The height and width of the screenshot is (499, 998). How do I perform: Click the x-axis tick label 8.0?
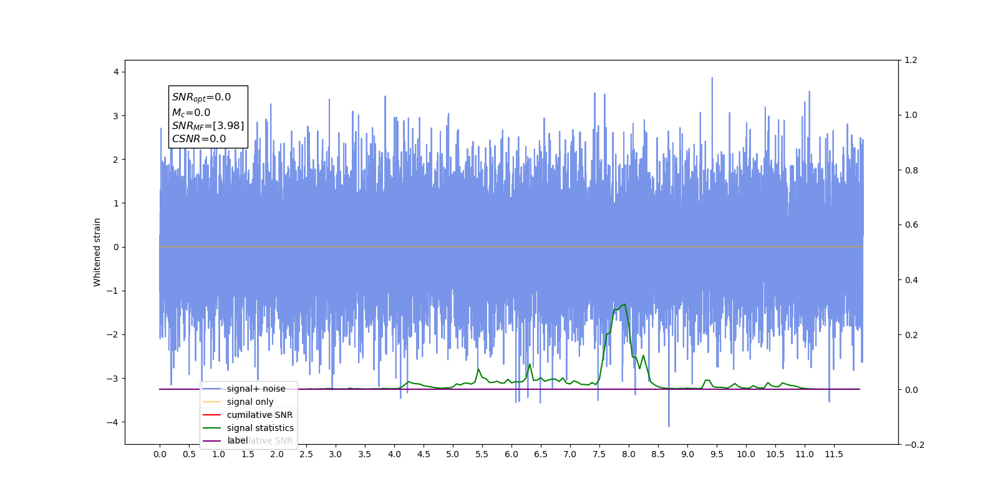pos(629,454)
